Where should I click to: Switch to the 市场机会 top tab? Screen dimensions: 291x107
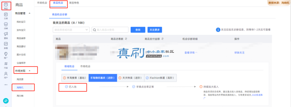[x=42, y=3]
